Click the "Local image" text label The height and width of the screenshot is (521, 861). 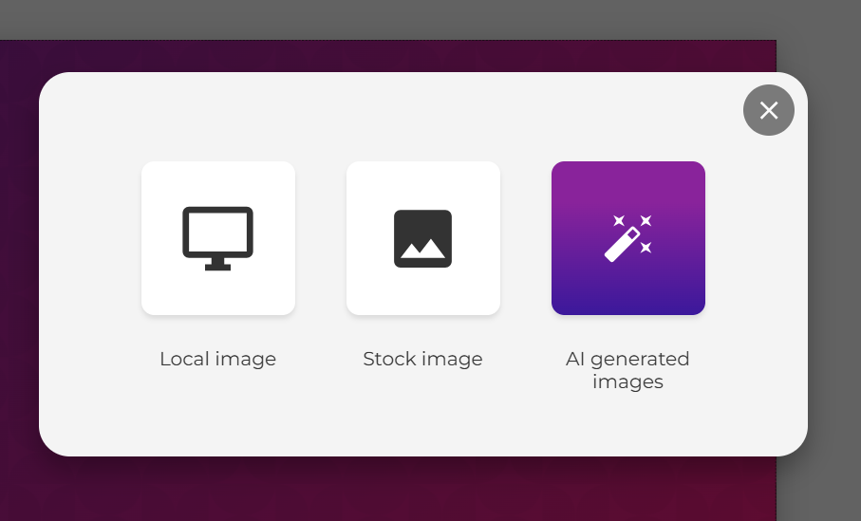coord(217,360)
